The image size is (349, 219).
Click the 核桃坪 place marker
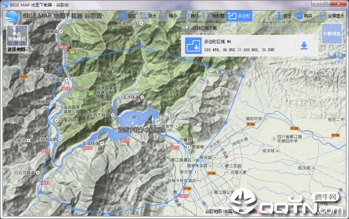coord(52,102)
